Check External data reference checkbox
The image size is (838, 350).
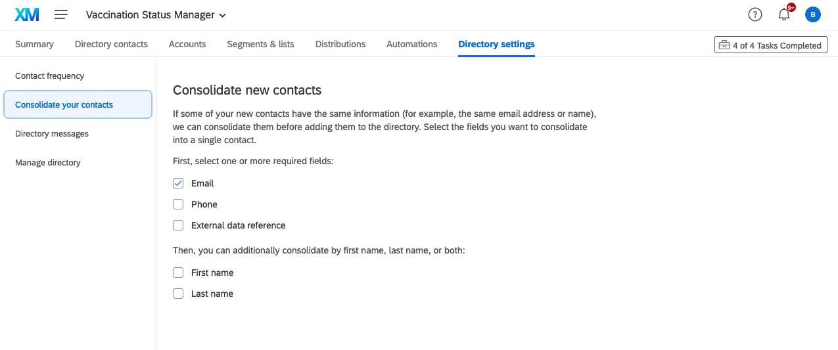pos(178,225)
